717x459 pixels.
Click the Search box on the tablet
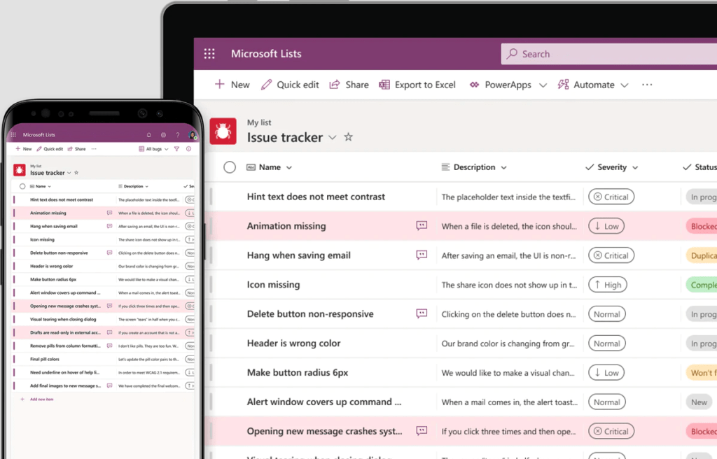point(609,54)
